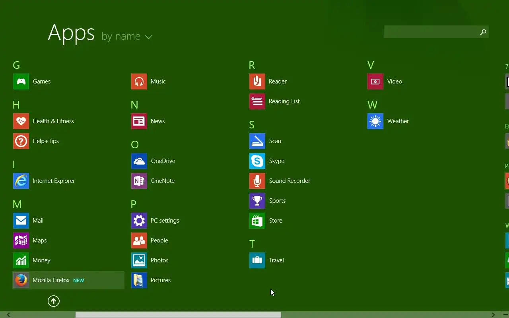This screenshot has width=509, height=318.
Task: Open the 'by name' sort dropdown
Action: point(127,37)
